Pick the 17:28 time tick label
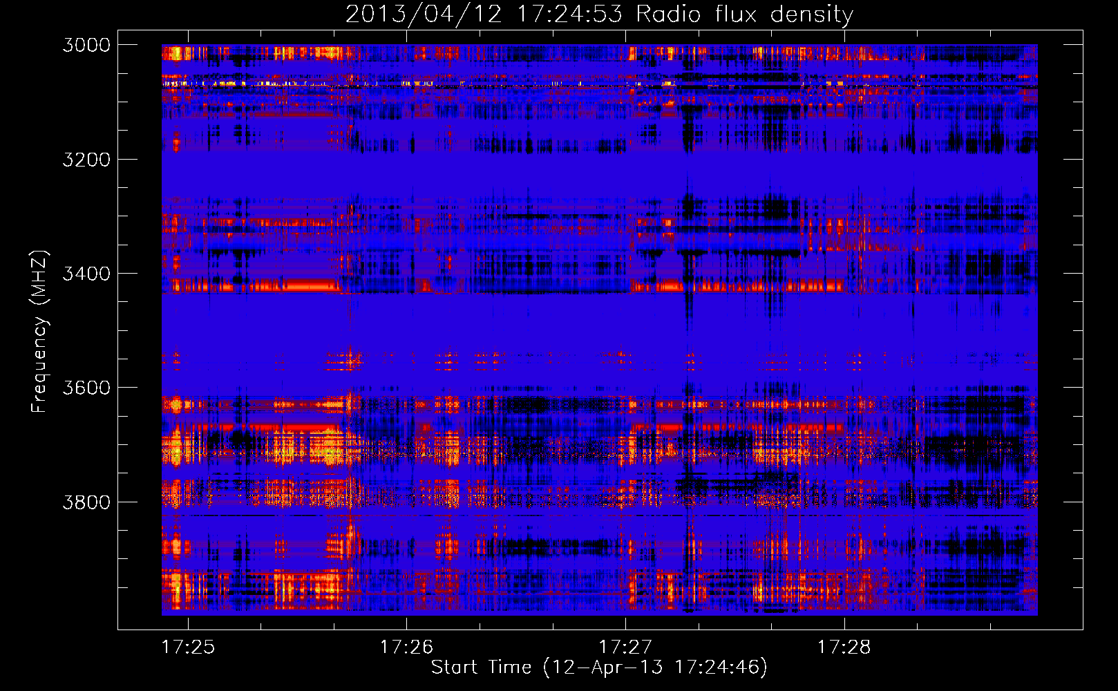The width and height of the screenshot is (1118, 691). tap(844, 647)
